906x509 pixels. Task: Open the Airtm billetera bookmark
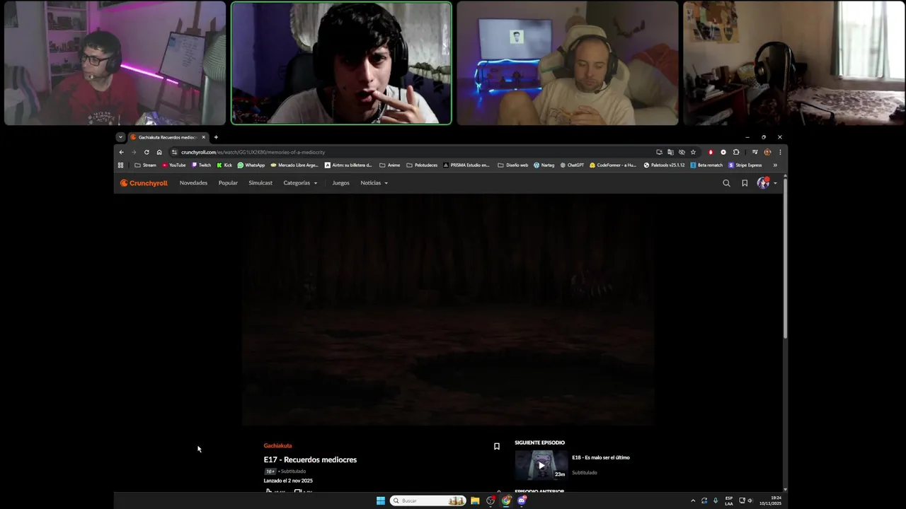(x=348, y=165)
